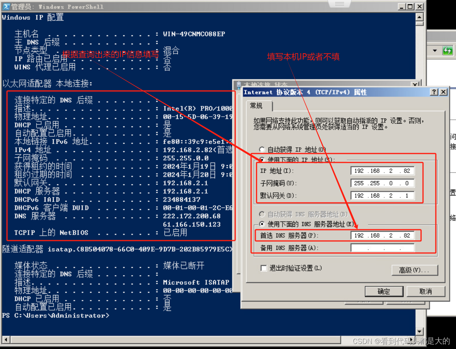Click the 备用 DNS 服务器 field
Viewport: 456px width, 349px height.
(382, 248)
